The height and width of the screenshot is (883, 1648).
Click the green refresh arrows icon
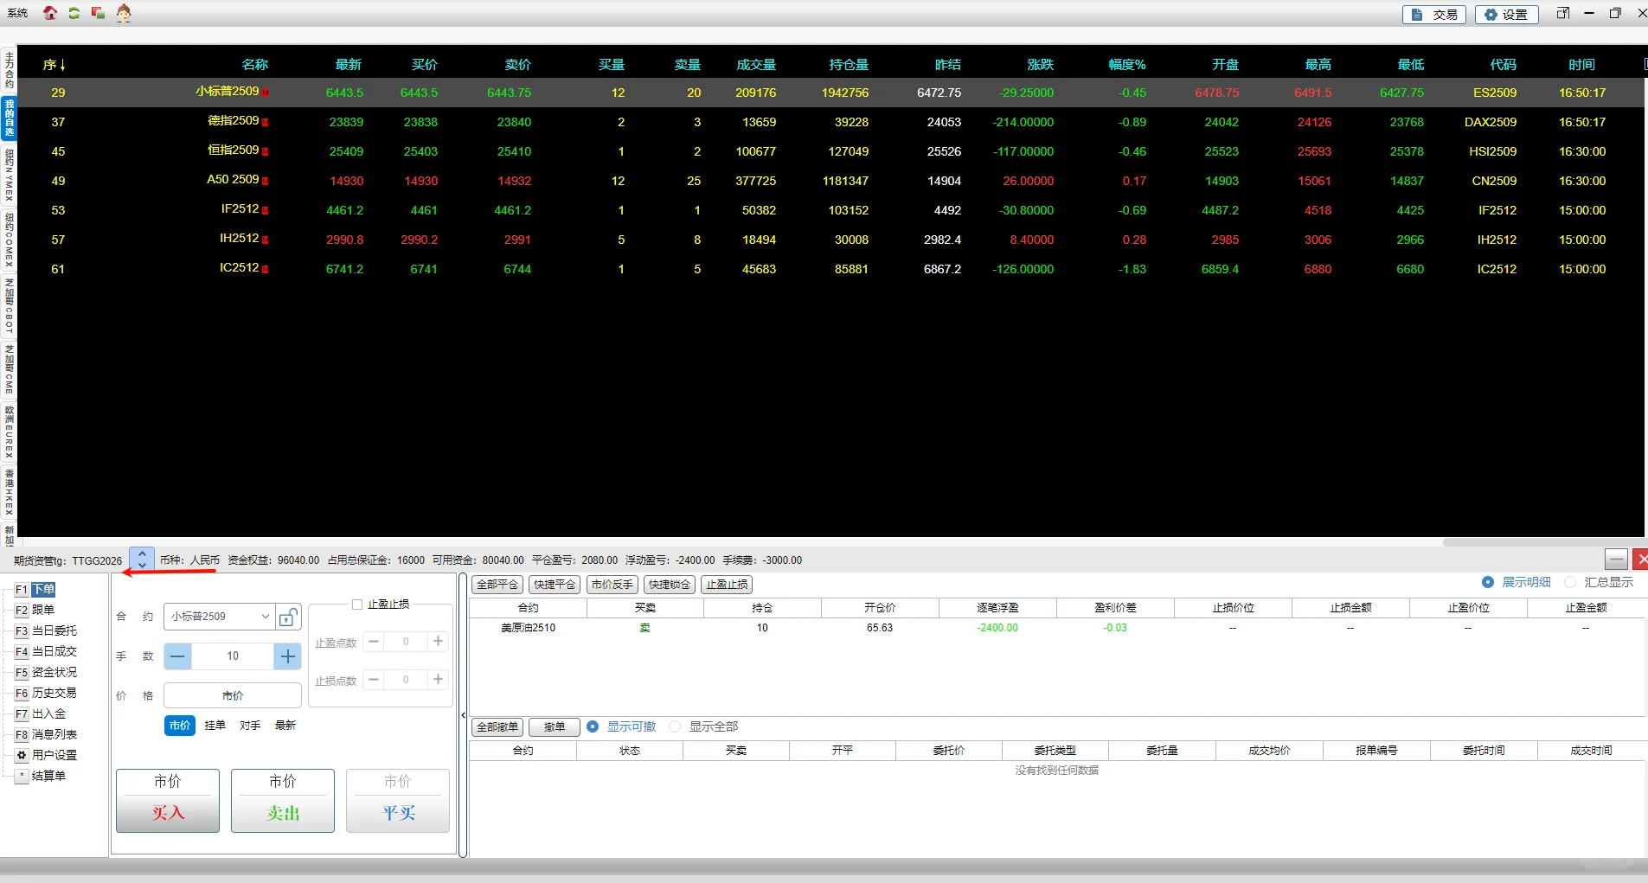tap(74, 13)
